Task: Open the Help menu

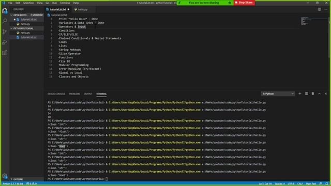Action: pyautogui.click(x=76, y=3)
